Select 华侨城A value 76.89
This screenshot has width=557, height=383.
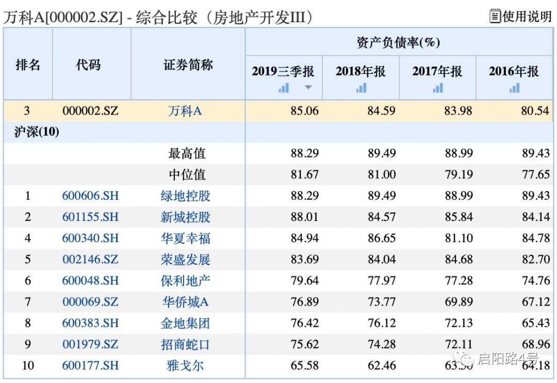coord(305,302)
